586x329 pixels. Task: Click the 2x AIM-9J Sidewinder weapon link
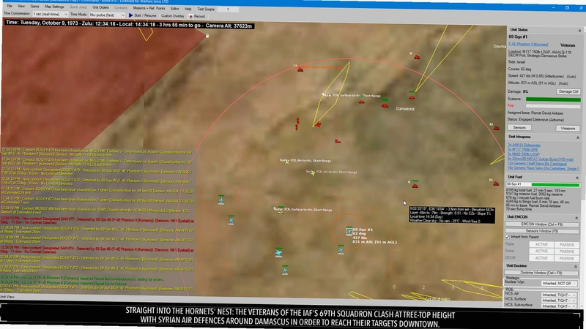pos(524,145)
